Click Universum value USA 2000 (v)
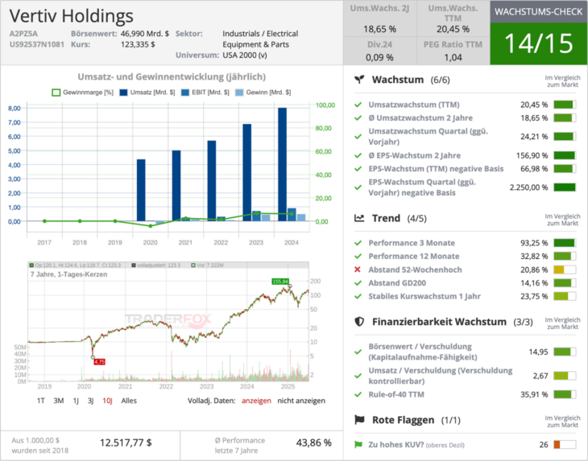Viewport: 588px width, 461px height. click(x=245, y=55)
